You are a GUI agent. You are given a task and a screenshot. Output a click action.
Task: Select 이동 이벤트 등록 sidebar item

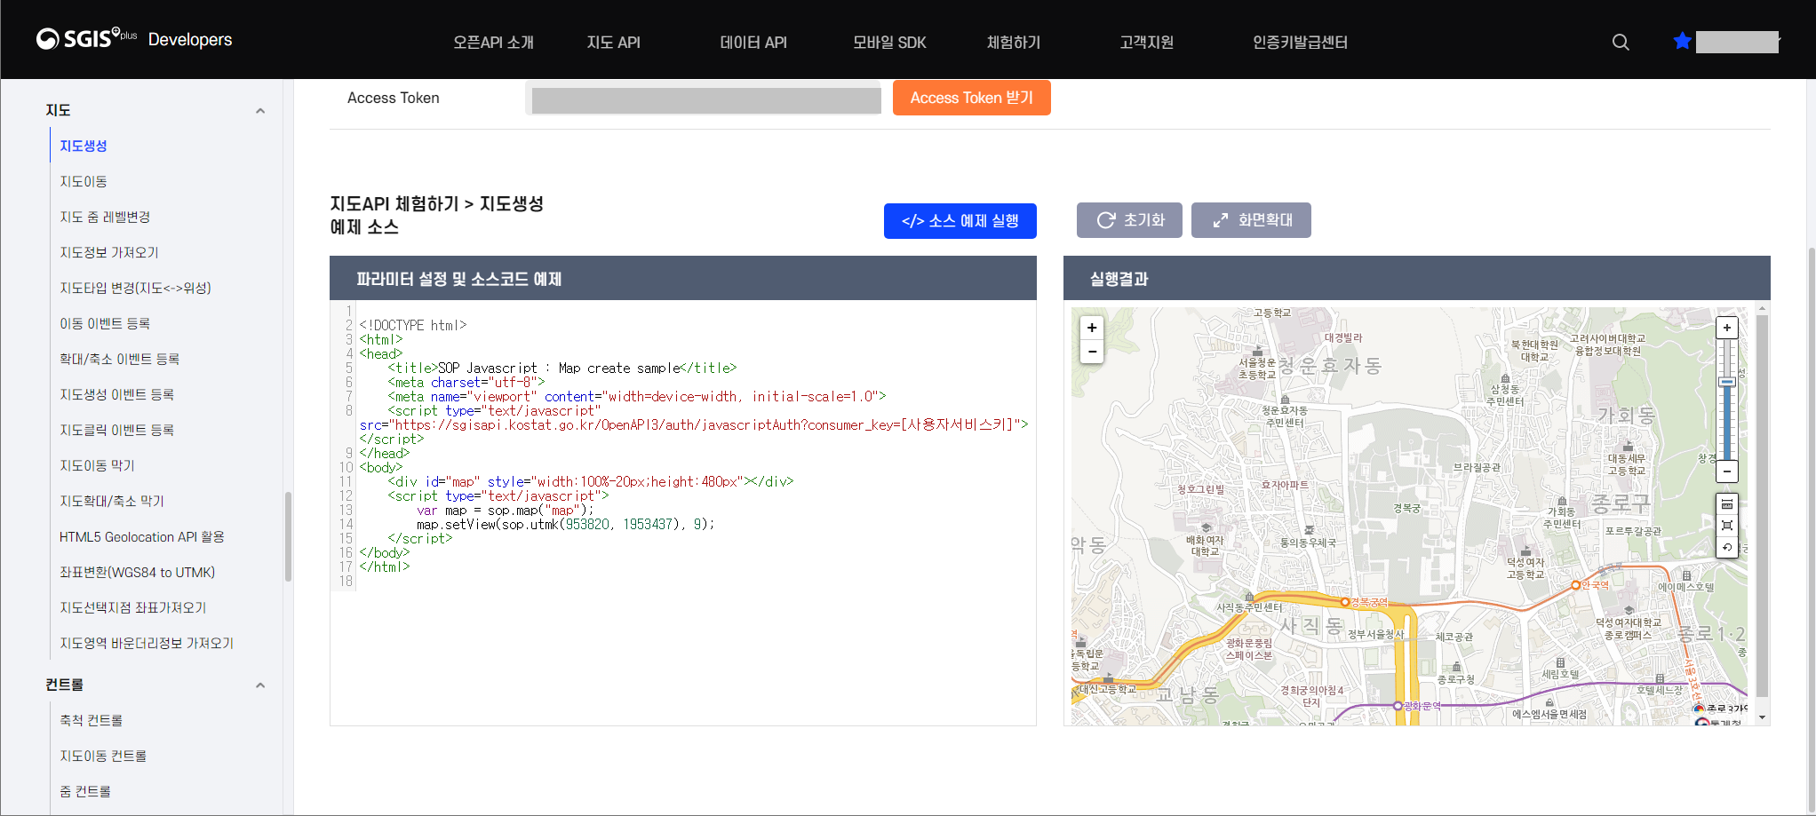(x=105, y=323)
